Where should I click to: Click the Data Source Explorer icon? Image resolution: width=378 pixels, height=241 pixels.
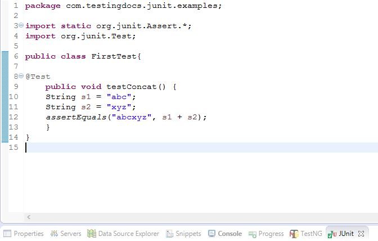92,234
